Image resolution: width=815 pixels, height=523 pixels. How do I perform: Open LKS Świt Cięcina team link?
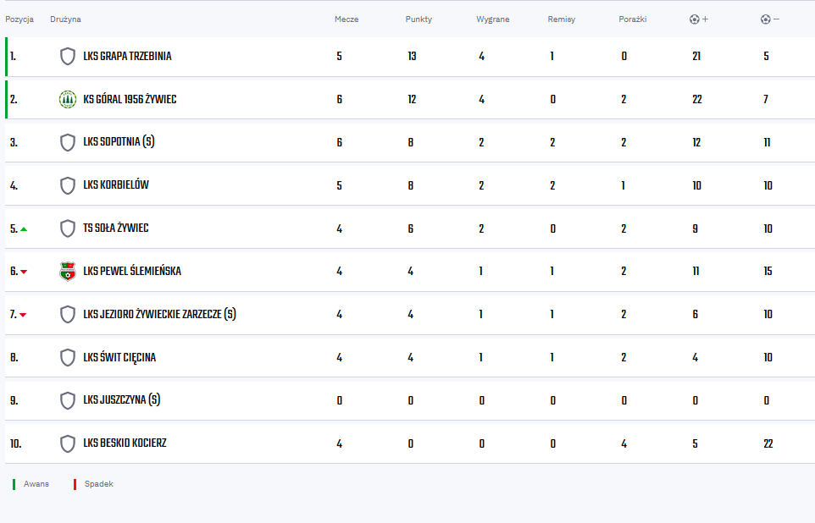[119, 357]
